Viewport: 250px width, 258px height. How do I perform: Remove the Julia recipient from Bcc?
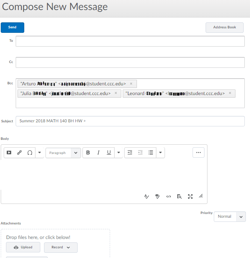tap(116, 93)
